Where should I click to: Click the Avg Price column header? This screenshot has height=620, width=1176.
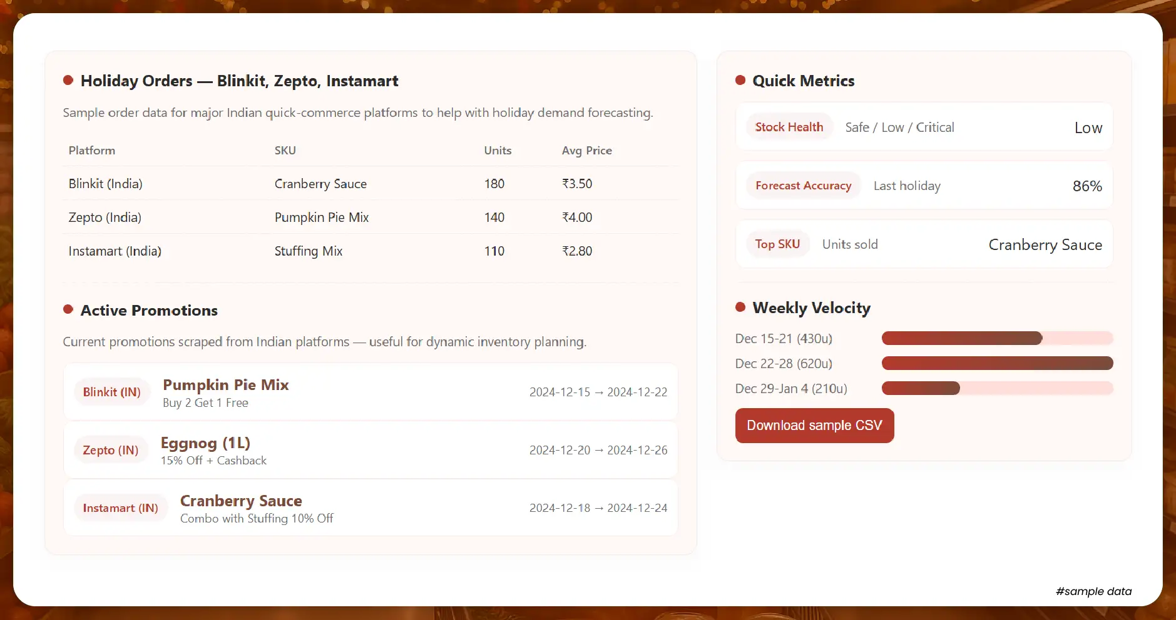586,151
